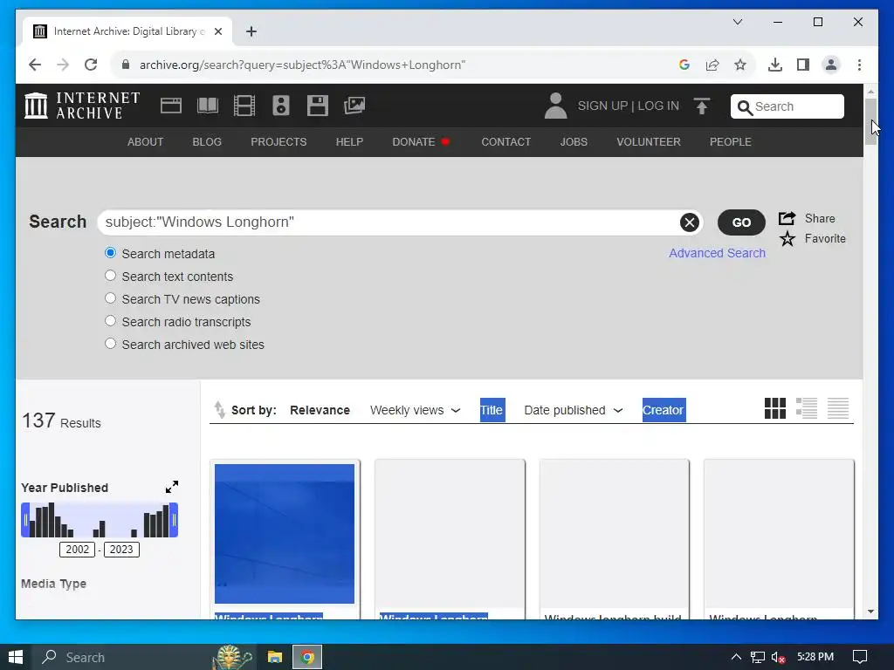Open the PROJECTS menu item
Viewport: 894px width, 670px height.
pos(279,142)
